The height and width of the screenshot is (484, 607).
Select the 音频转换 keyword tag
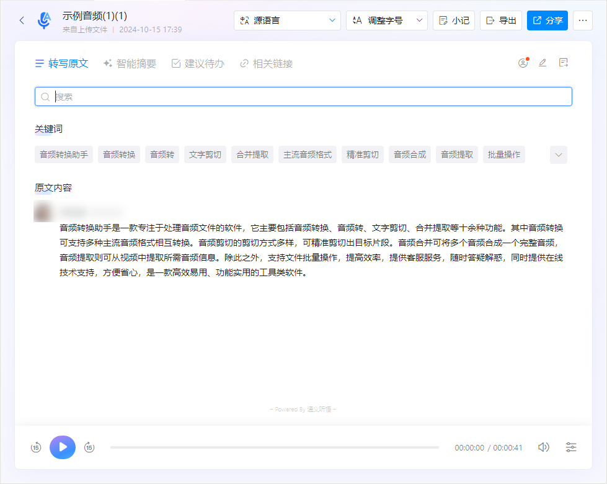(x=119, y=155)
